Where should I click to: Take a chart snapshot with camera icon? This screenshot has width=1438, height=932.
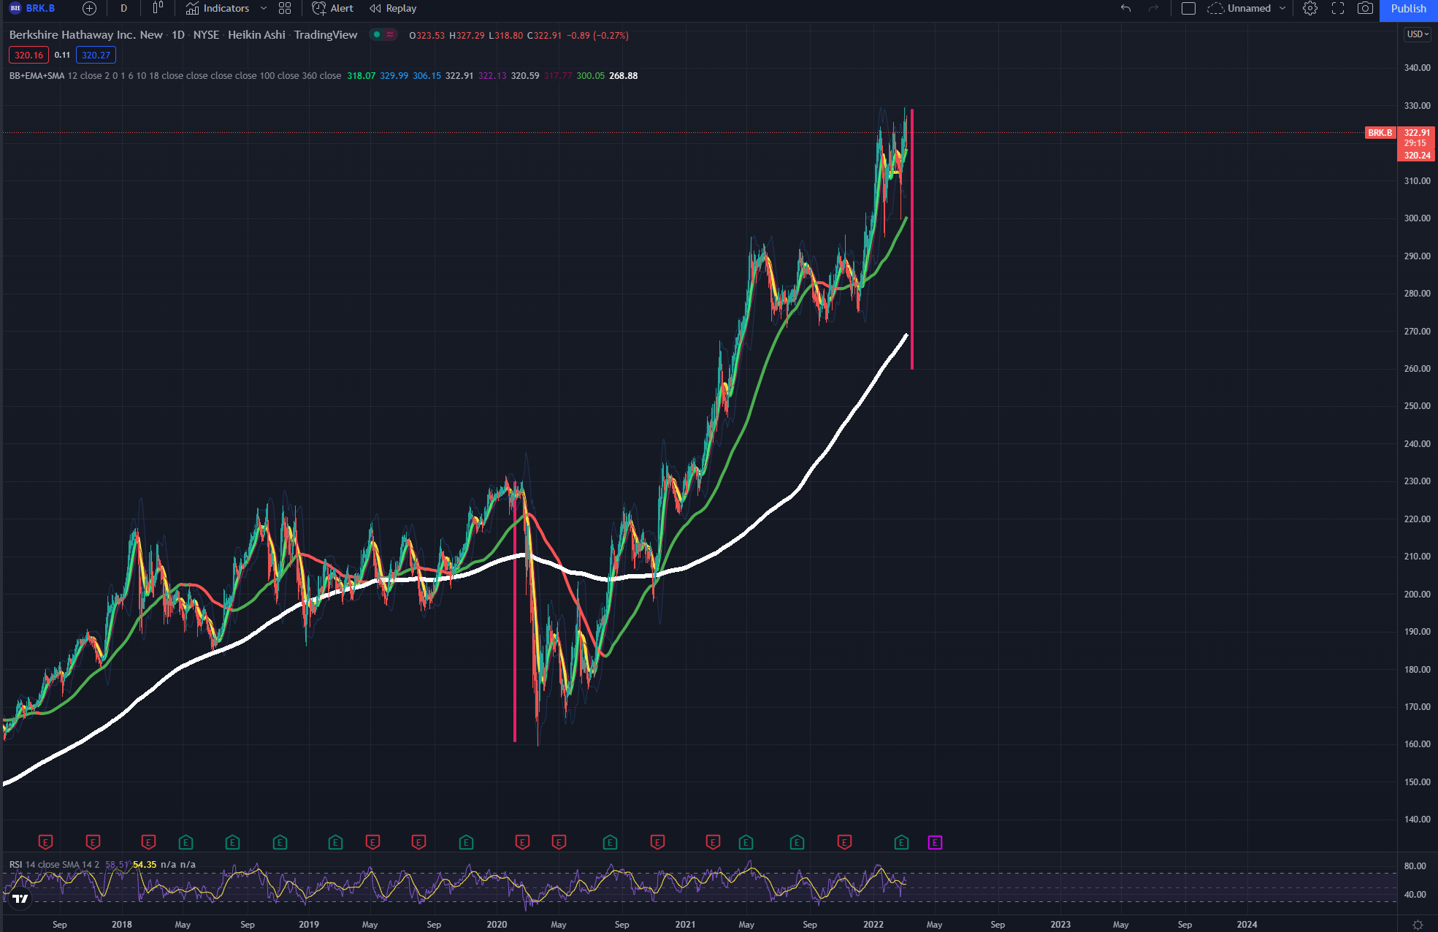[x=1365, y=9]
